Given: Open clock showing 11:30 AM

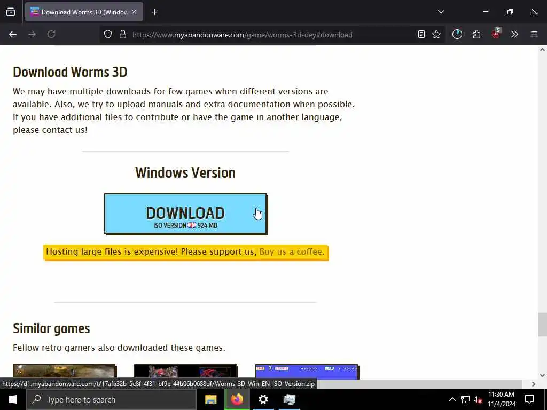Looking at the screenshot, I should 501,399.
